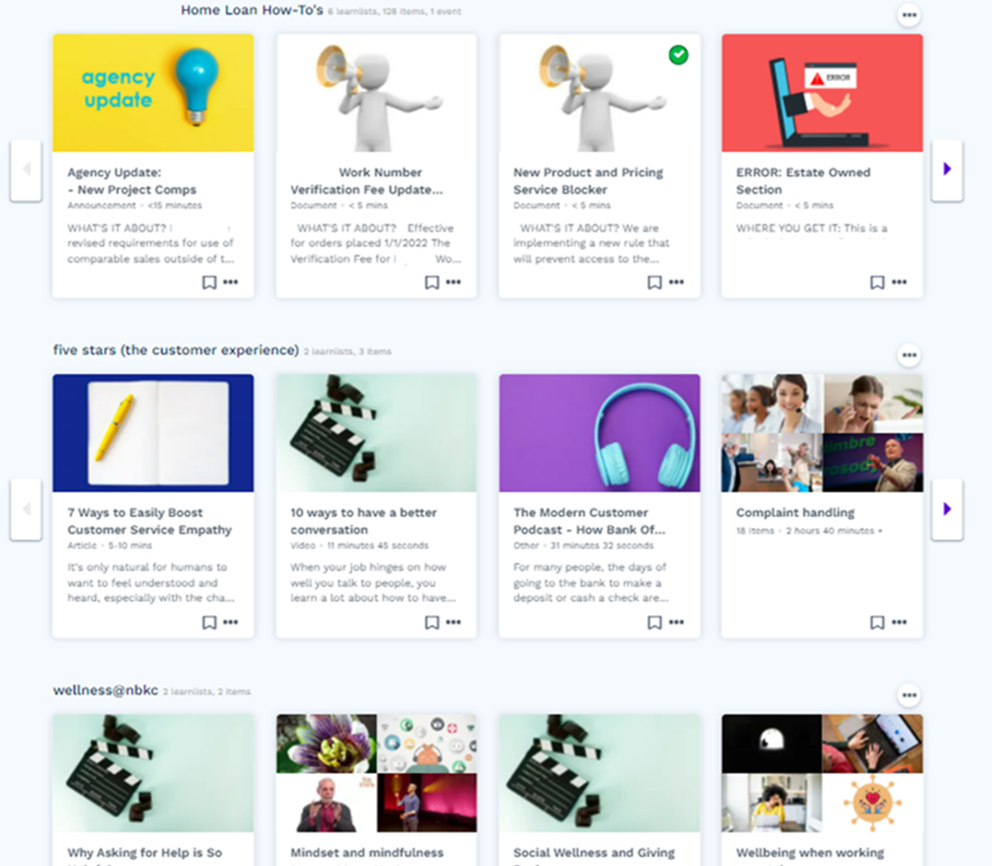The width and height of the screenshot is (992, 866).
Task: Open more options on ERROR: Estate Owned card
Action: pos(899,282)
